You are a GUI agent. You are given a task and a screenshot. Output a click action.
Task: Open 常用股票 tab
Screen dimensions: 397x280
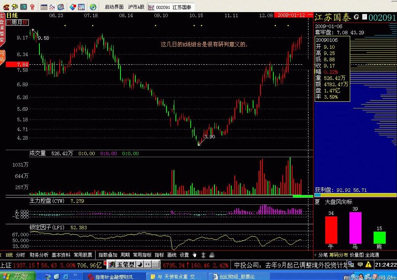coord(83,255)
